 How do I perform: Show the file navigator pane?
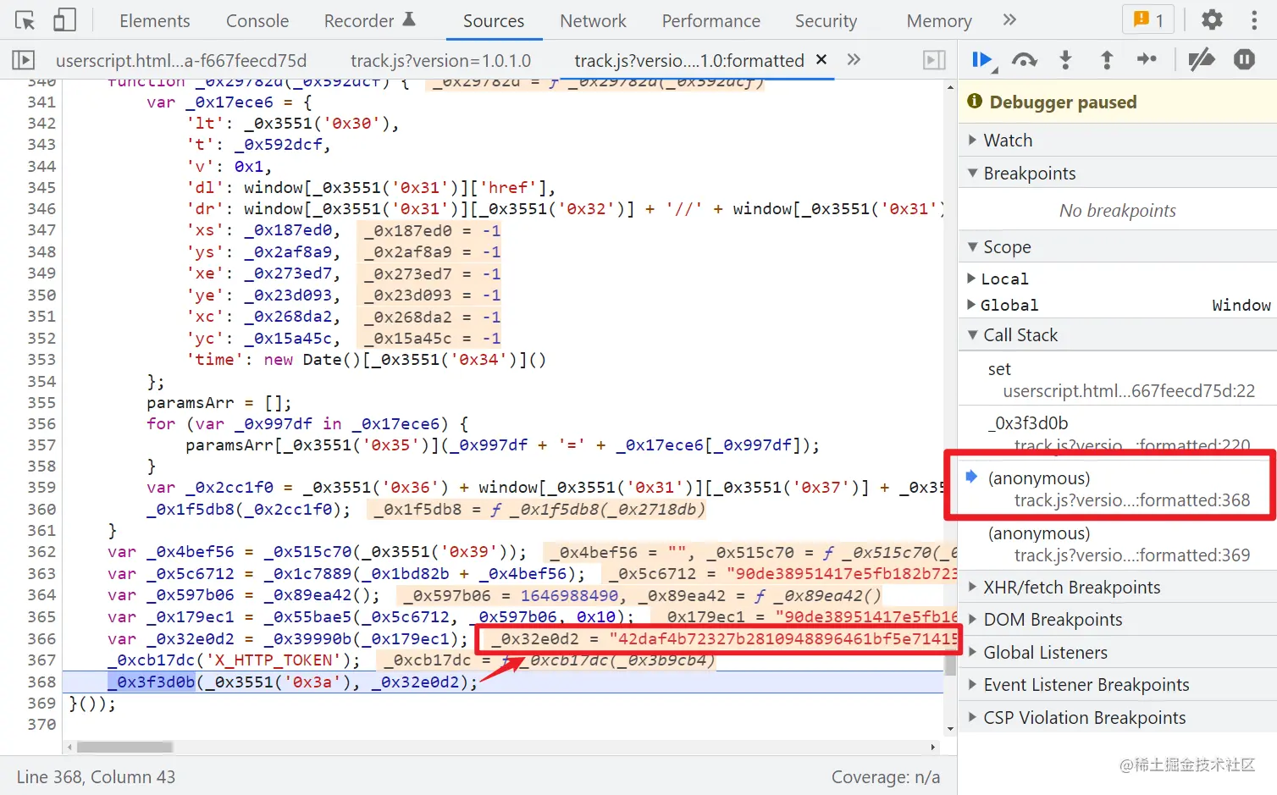pos(23,60)
